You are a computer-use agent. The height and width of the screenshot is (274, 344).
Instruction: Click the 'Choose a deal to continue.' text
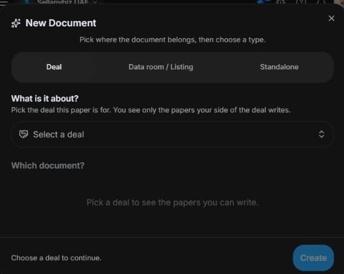click(x=56, y=258)
